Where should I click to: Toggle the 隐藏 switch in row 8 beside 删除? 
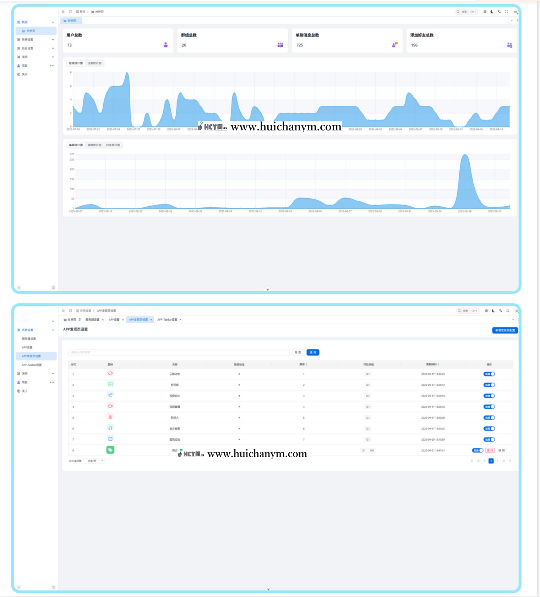pos(478,450)
